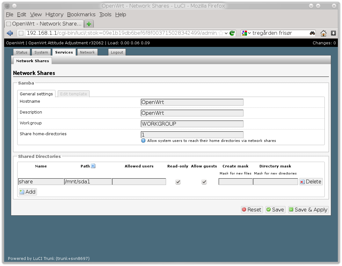Focus the Hostname field
Image resolution: width=342 pixels, height=266 pixels.
tap(192, 102)
